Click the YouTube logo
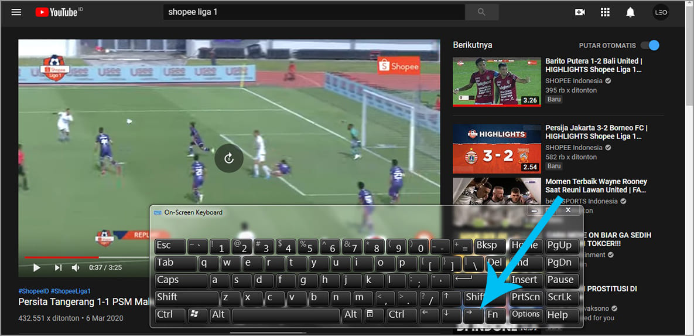Image resolution: width=694 pixels, height=336 pixels. click(x=59, y=12)
